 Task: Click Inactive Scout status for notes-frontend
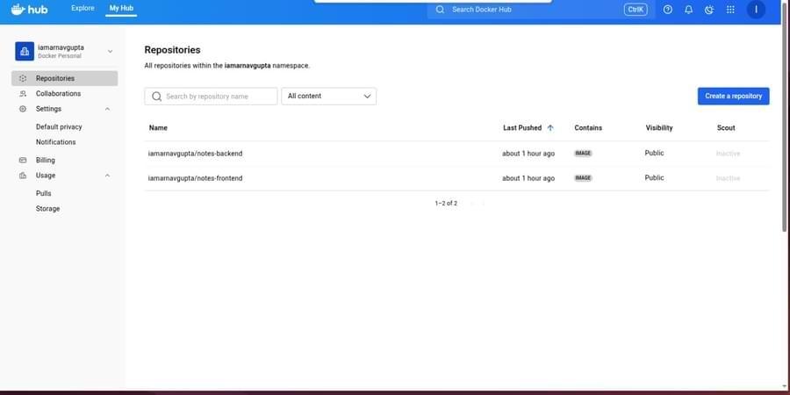[728, 178]
